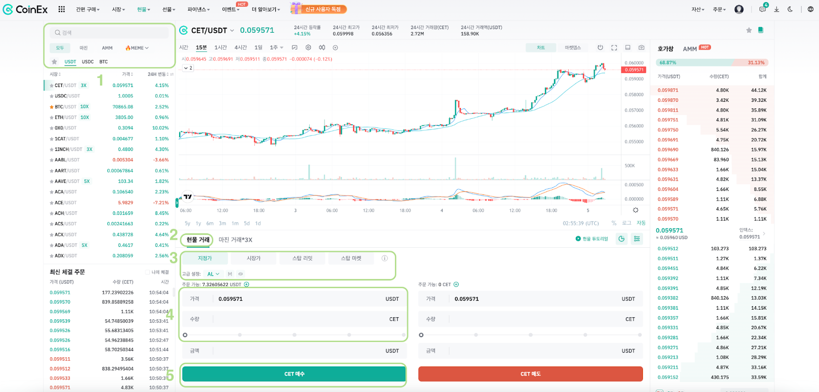Expand the 간편 구매 menu
The height and width of the screenshot is (392, 819).
88,10
